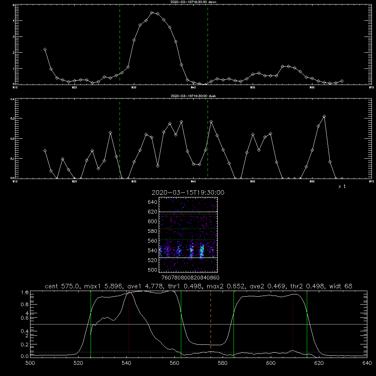The height and width of the screenshot is (376, 376).
Task: Click the x-axis tick numbers below the heatmap
Action: coord(191,278)
